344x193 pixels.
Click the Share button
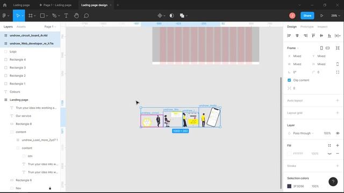tap(307, 16)
